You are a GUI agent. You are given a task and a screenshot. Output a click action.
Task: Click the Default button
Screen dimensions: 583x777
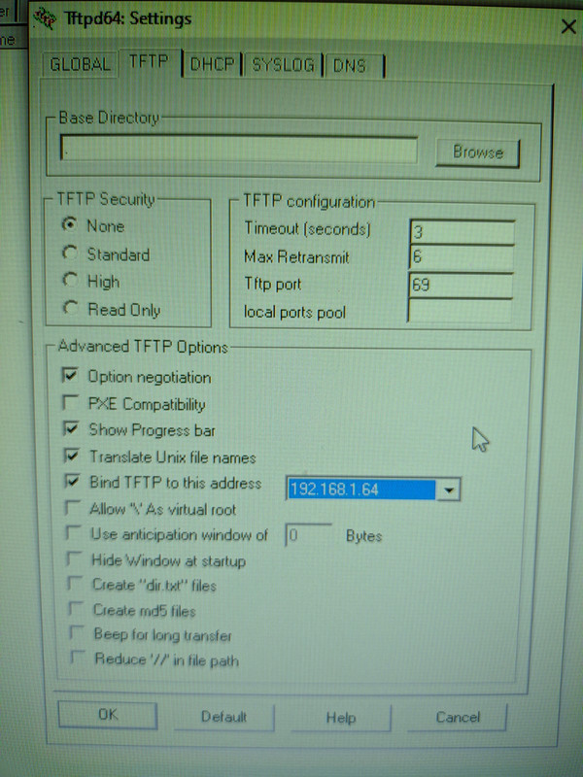(223, 717)
